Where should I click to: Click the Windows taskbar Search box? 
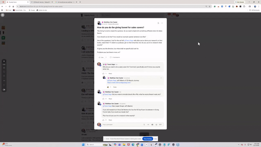click(97, 144)
